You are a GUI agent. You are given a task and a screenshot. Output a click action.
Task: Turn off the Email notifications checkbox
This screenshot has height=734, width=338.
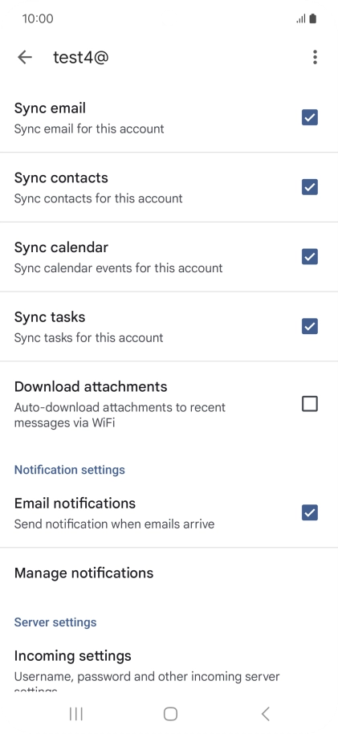[309, 512]
